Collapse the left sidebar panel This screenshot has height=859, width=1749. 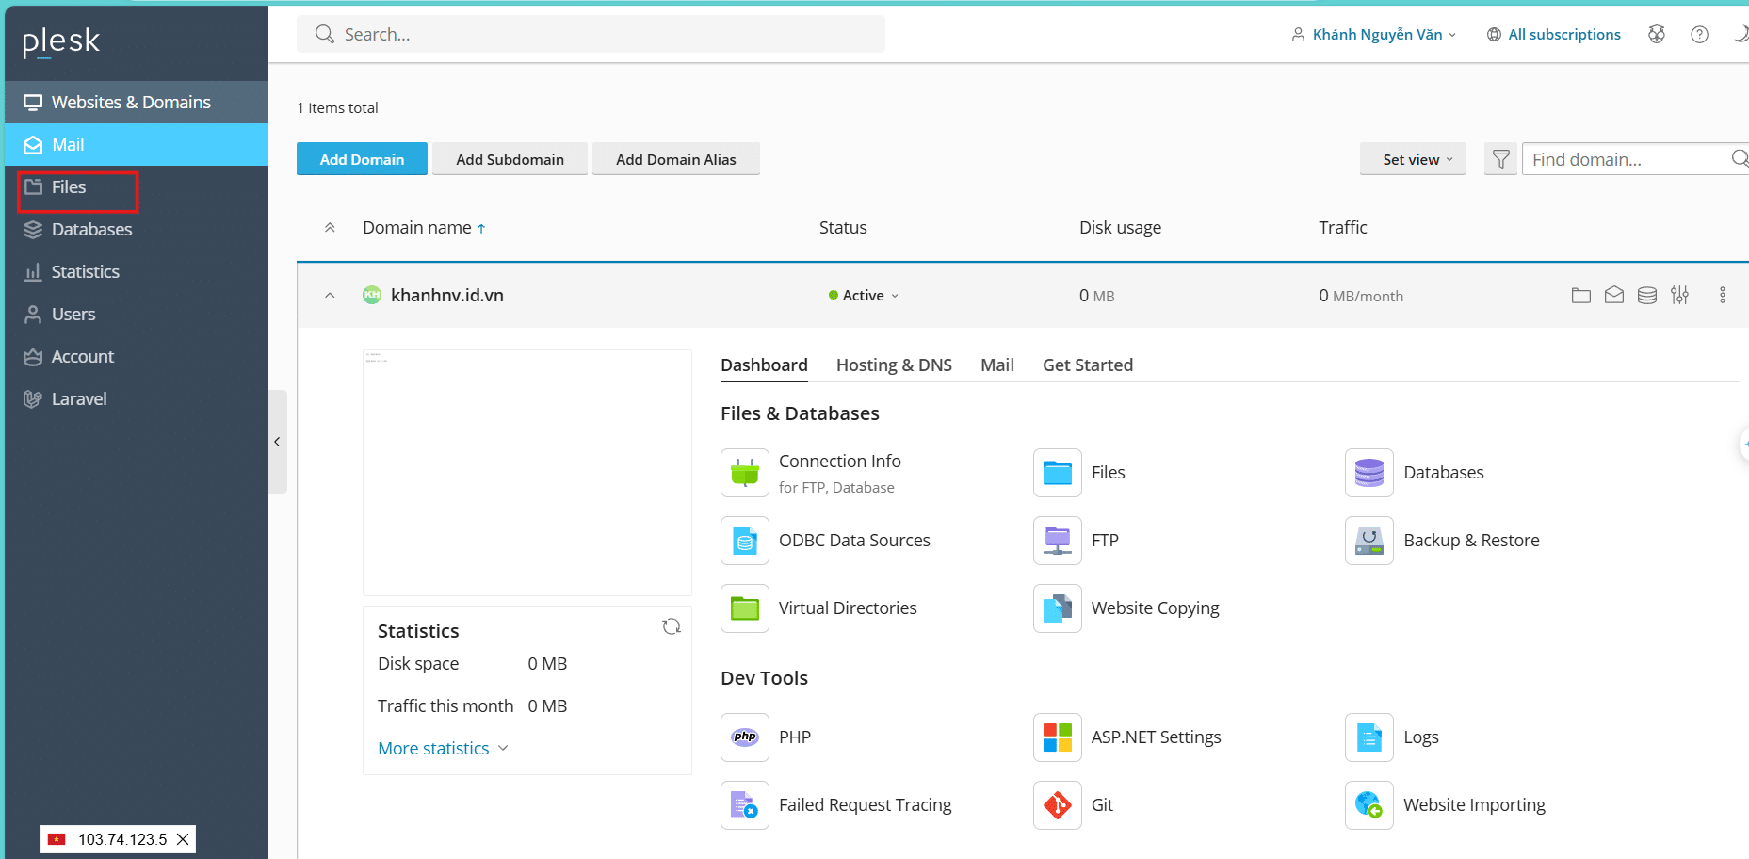coord(277,442)
